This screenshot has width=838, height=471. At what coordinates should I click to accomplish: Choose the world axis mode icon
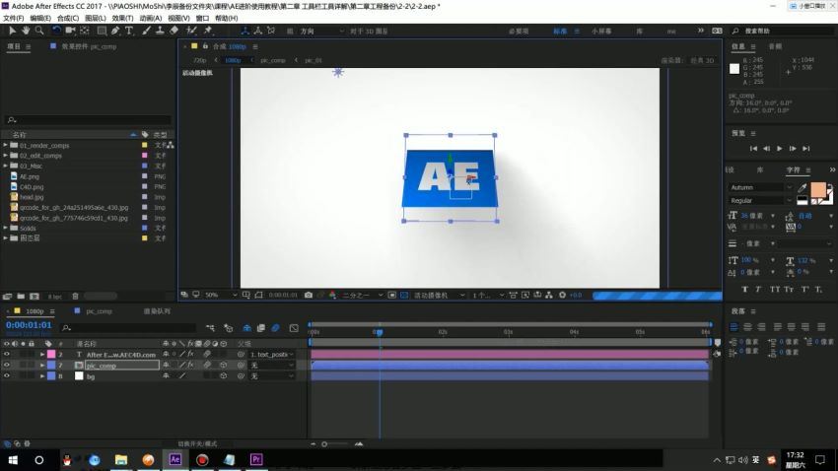pyautogui.click(x=257, y=31)
